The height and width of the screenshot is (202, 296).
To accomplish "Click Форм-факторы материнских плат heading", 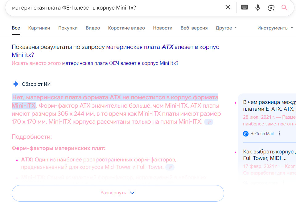I will coord(59,148).
